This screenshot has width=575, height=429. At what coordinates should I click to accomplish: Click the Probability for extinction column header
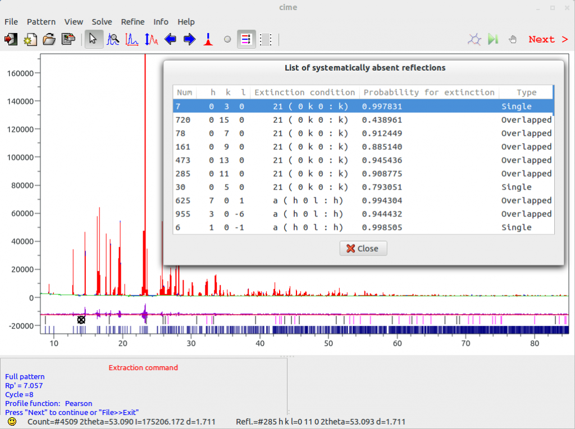(x=429, y=93)
